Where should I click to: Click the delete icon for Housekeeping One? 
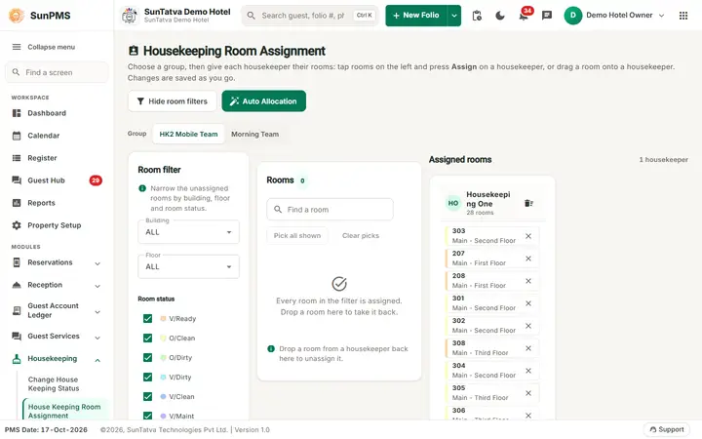[x=528, y=203]
